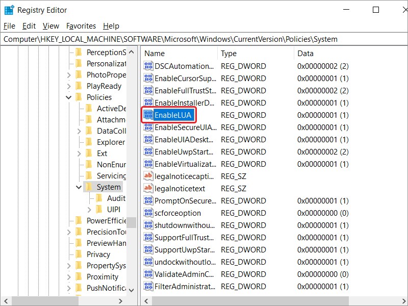Click the UIPI folder icon

(x=99, y=210)
